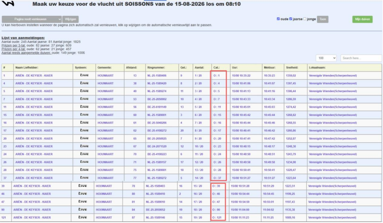Image resolution: width=383 pixels, height=223 pixels.
Task: Uncheck the 'jaarse' checkbox
Action: coord(290,19)
